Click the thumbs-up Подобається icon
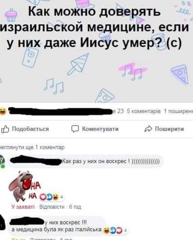The height and width of the screenshot is (240, 193). pyautogui.click(x=4, y=129)
